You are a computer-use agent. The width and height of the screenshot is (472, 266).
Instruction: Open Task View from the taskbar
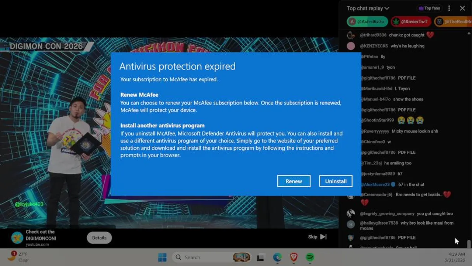click(x=261, y=258)
